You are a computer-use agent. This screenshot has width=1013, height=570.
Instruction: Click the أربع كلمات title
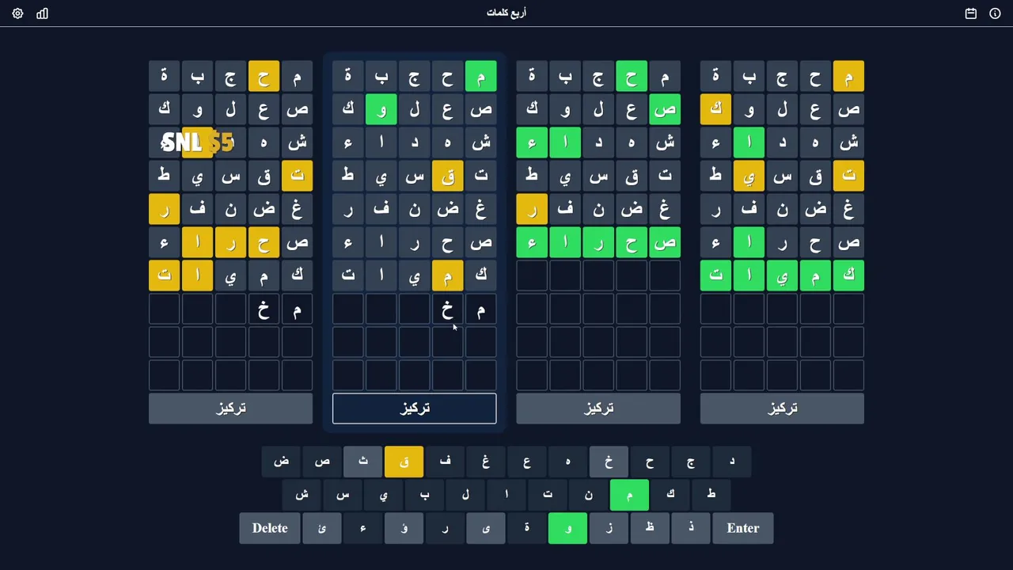[506, 13]
